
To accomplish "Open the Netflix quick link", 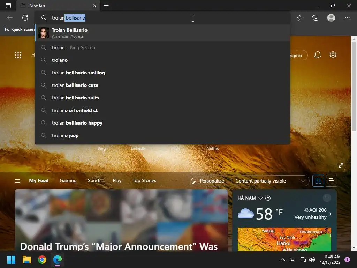I will pos(212,148).
